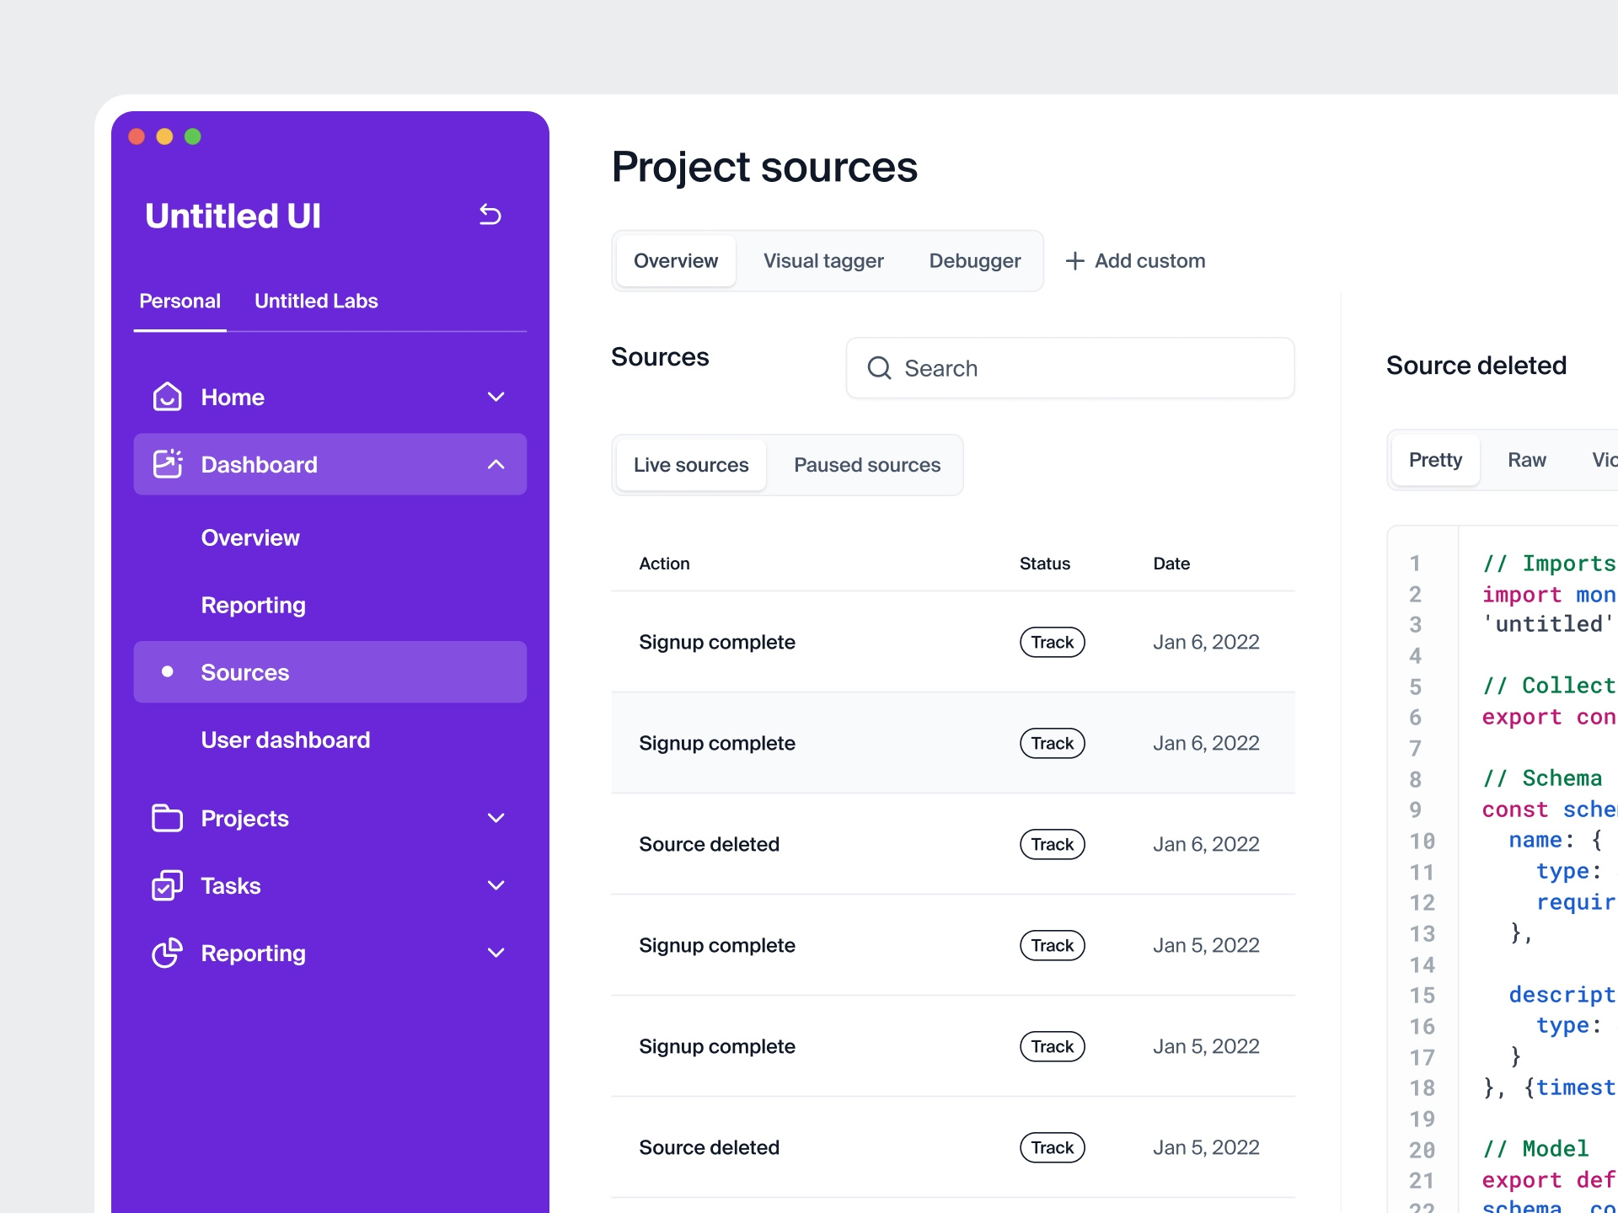Click the undo arrow beside Untitled UI

[490, 215]
